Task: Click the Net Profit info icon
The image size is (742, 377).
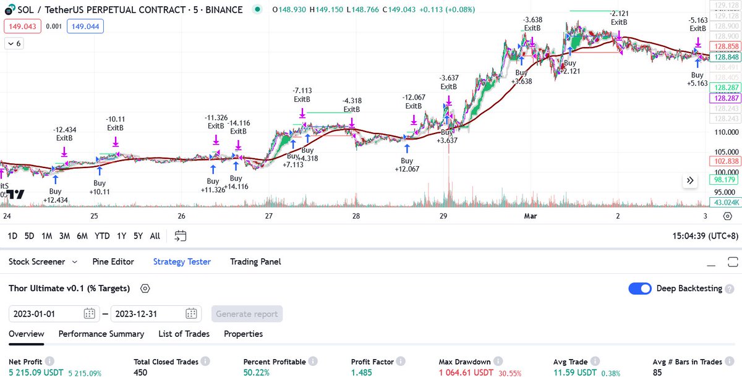Action: coord(49,361)
